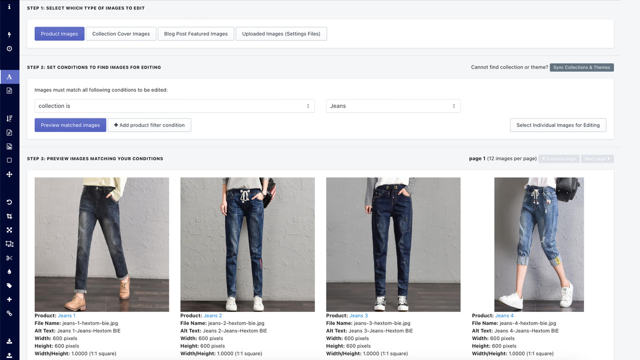Viewport: 640px width, 360px height.
Task: Switch to the Collection Cover Images tab
Action: (120, 33)
